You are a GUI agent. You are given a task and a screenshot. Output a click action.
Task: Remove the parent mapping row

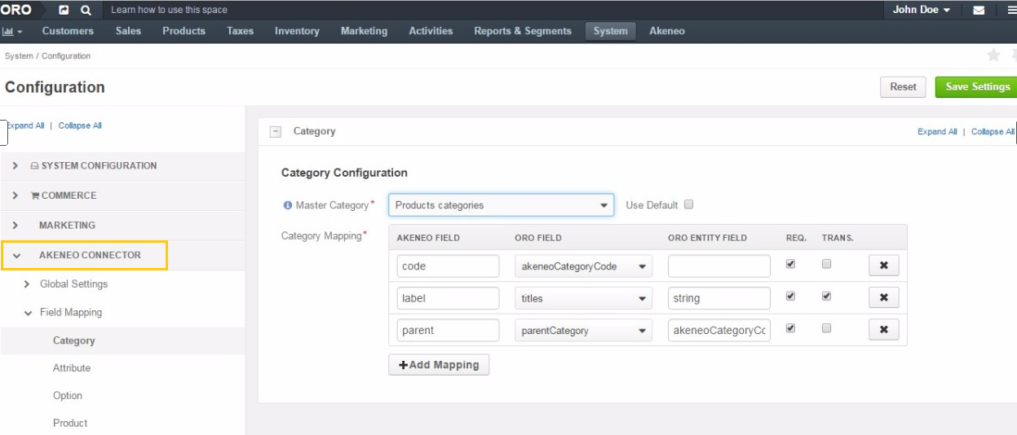[883, 330]
